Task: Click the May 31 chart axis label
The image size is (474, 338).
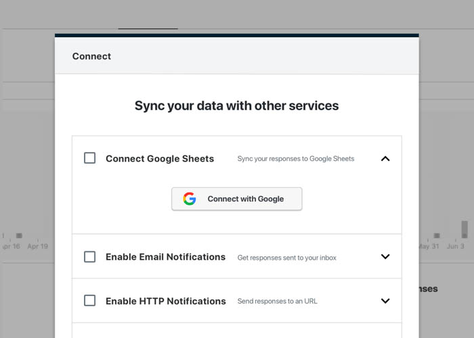Action: coord(429,246)
